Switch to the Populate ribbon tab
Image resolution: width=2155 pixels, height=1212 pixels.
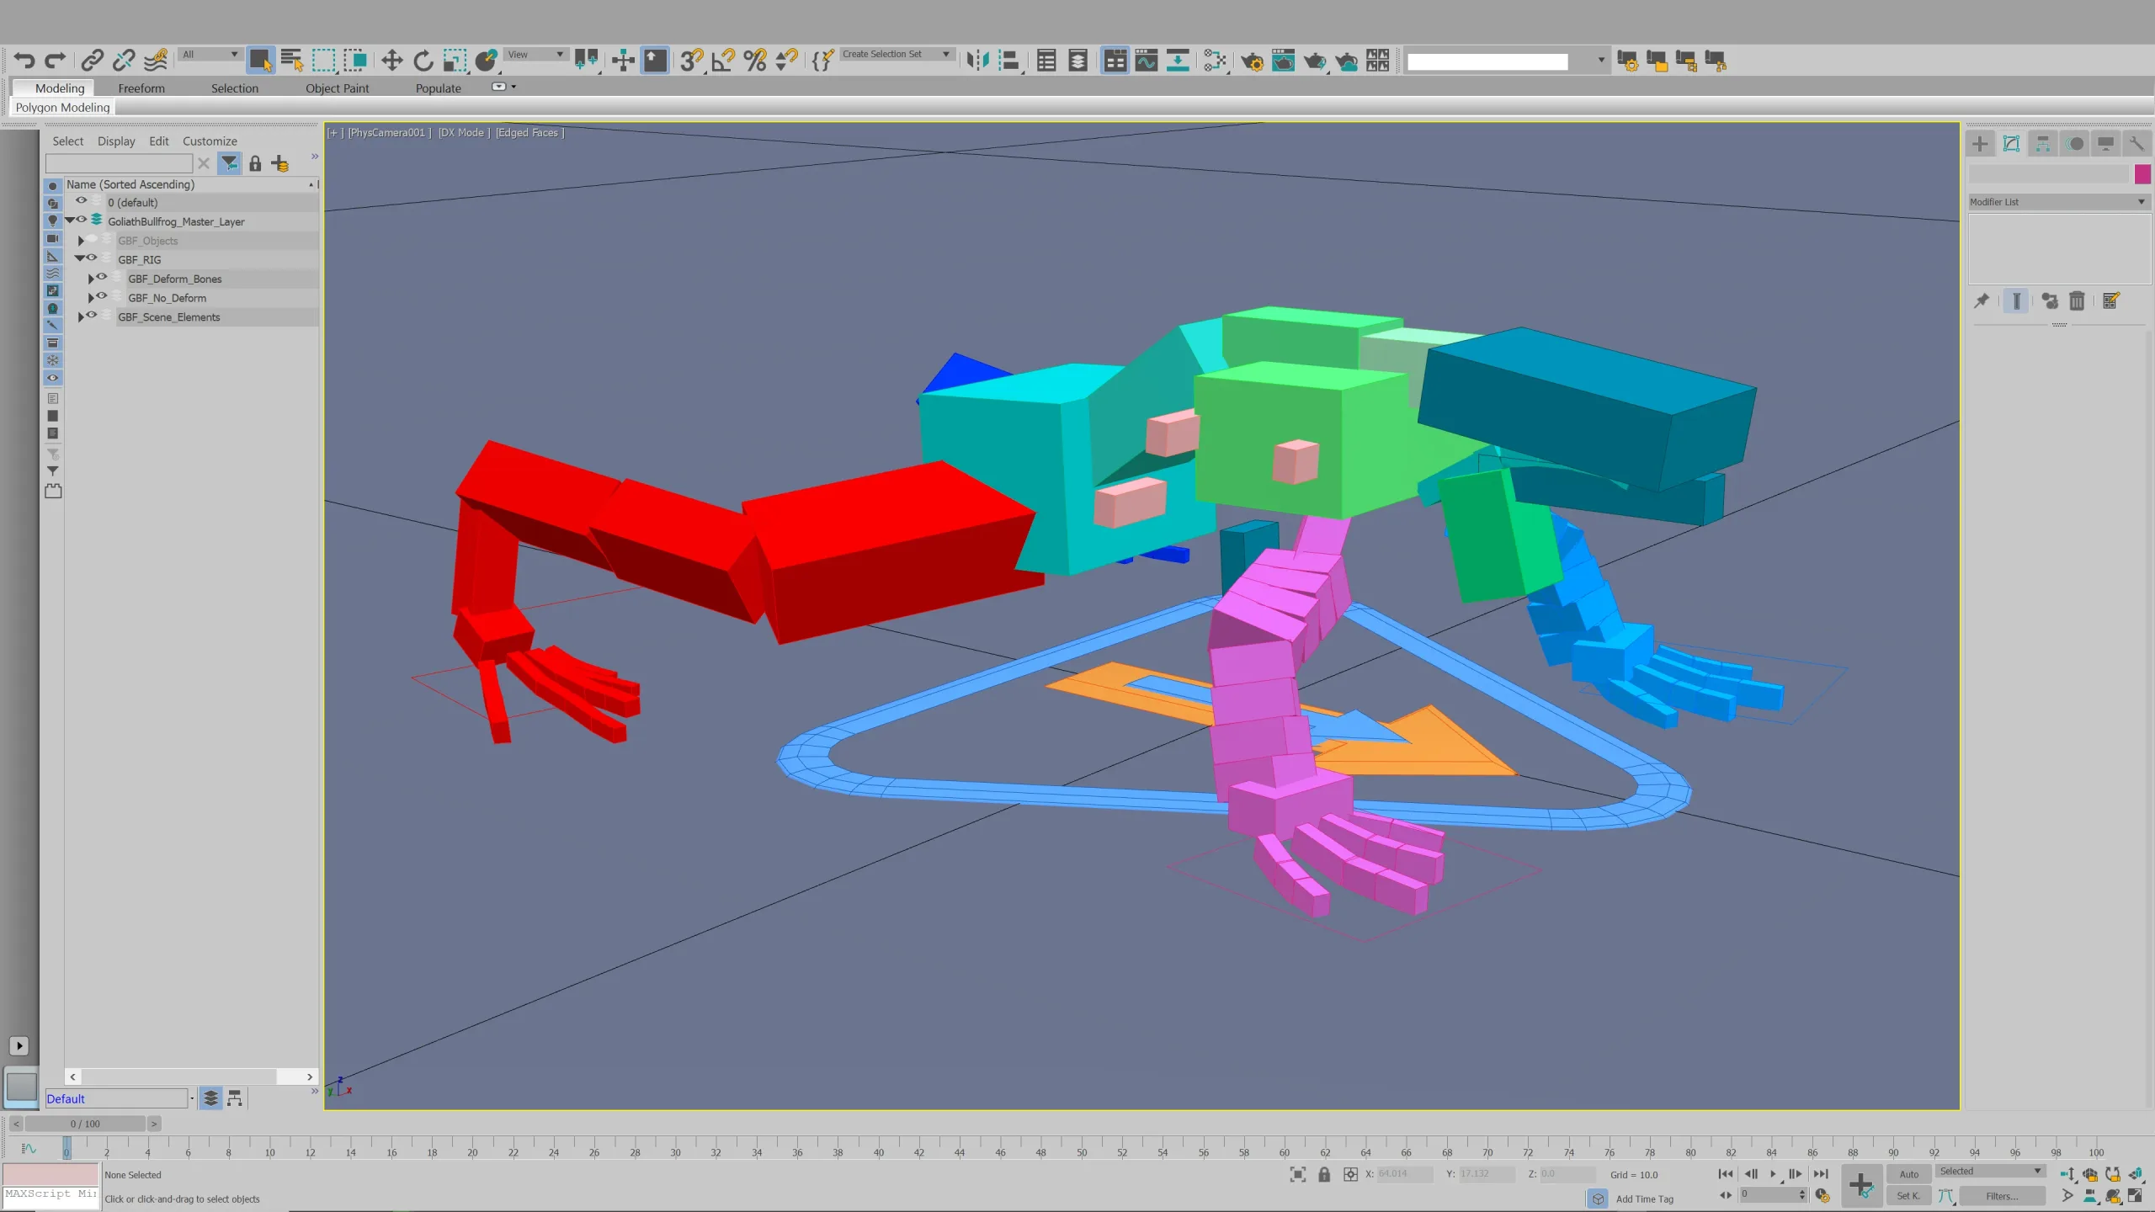tap(438, 88)
